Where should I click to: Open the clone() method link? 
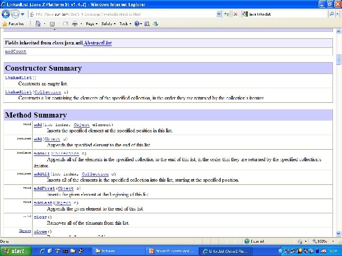coord(40,231)
